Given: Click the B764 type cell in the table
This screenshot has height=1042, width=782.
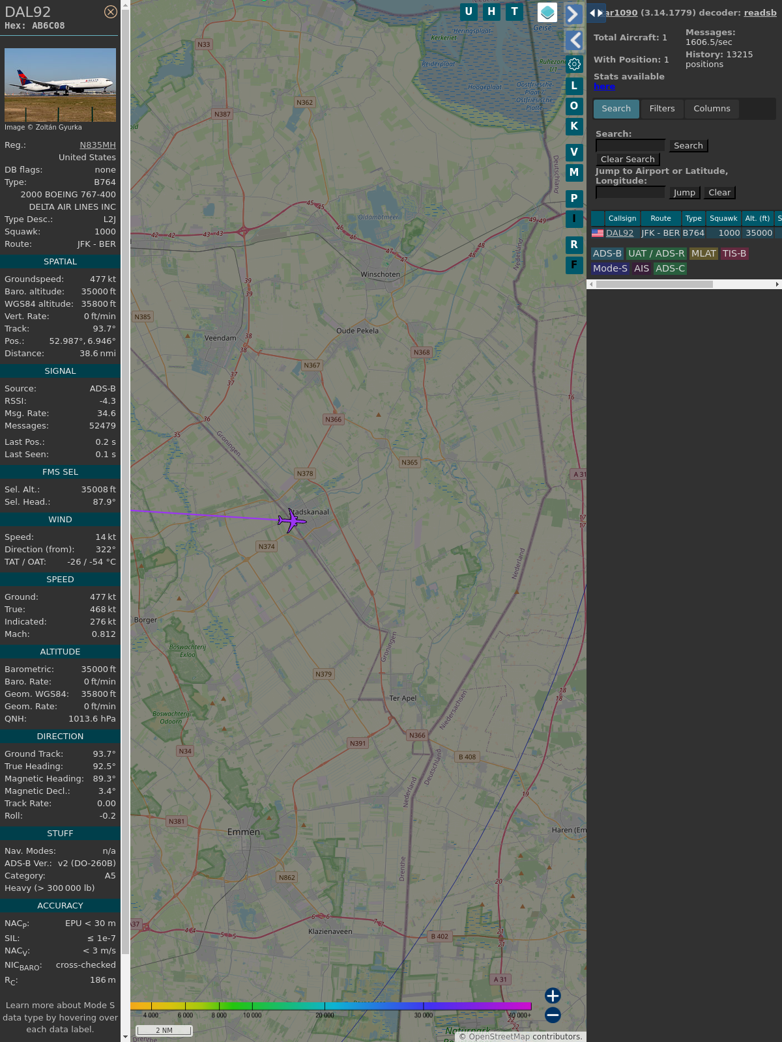Looking at the screenshot, I should 693,233.
